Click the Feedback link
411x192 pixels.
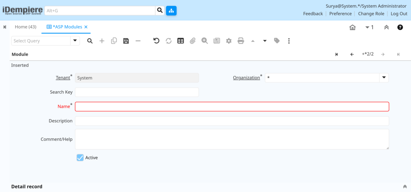[x=313, y=14]
